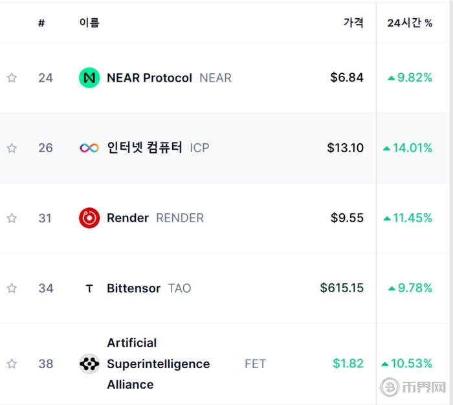This screenshot has height=405, width=453.
Task: Toggle watchlist star for ICP row
Action: [x=12, y=148]
